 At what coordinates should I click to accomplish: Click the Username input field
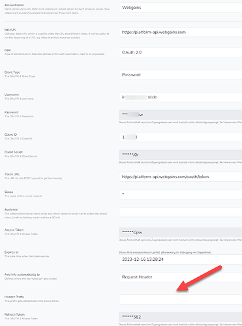pyautogui.click(x=181, y=97)
